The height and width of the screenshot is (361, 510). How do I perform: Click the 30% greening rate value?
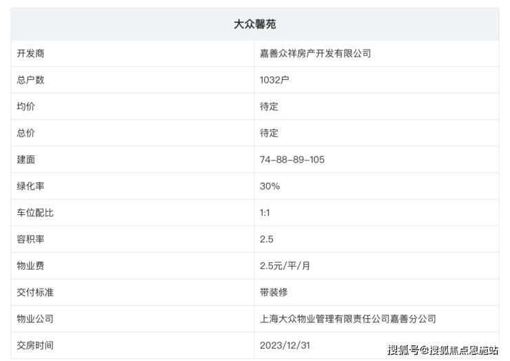269,186
